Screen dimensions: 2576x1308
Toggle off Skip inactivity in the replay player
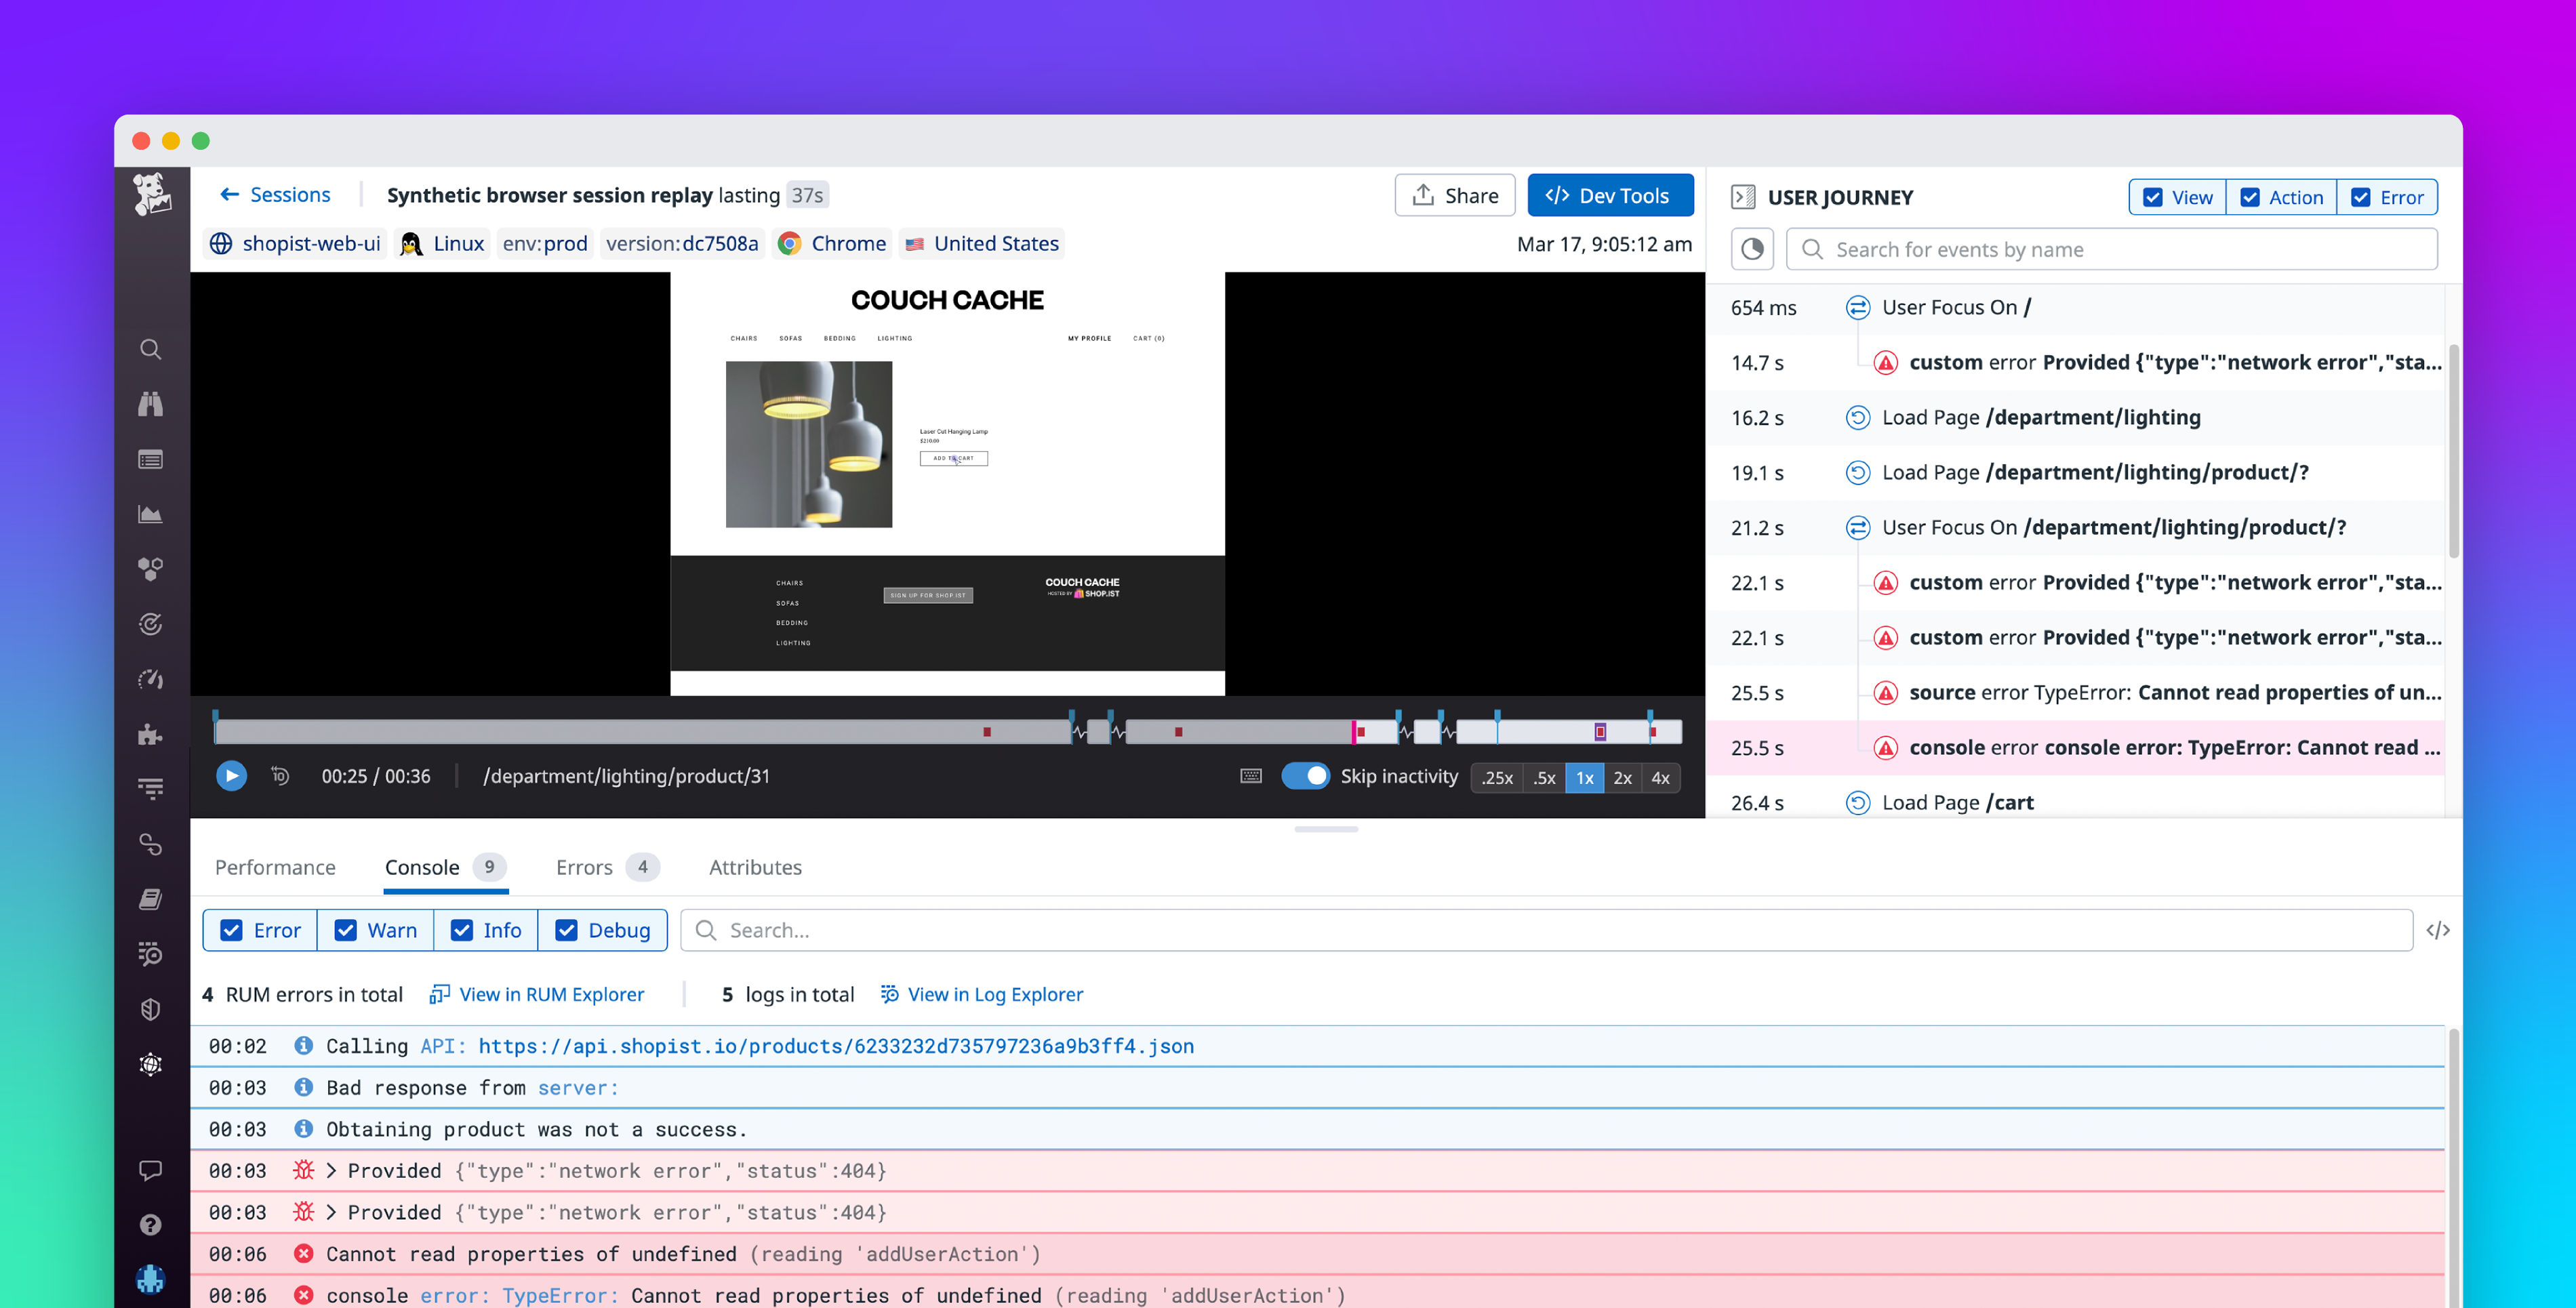1306,776
